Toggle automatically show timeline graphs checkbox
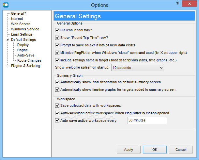Viewport: 199px width, 160px height. 57,90
